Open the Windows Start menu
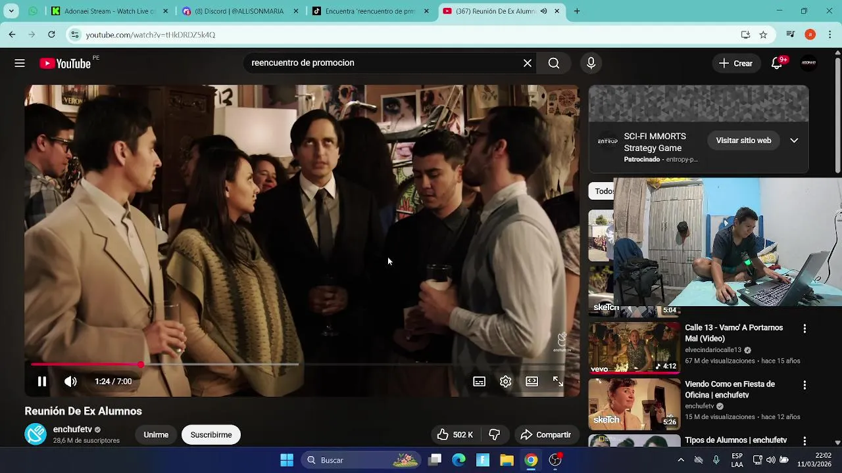Viewport: 842px width, 473px height. coord(287,460)
